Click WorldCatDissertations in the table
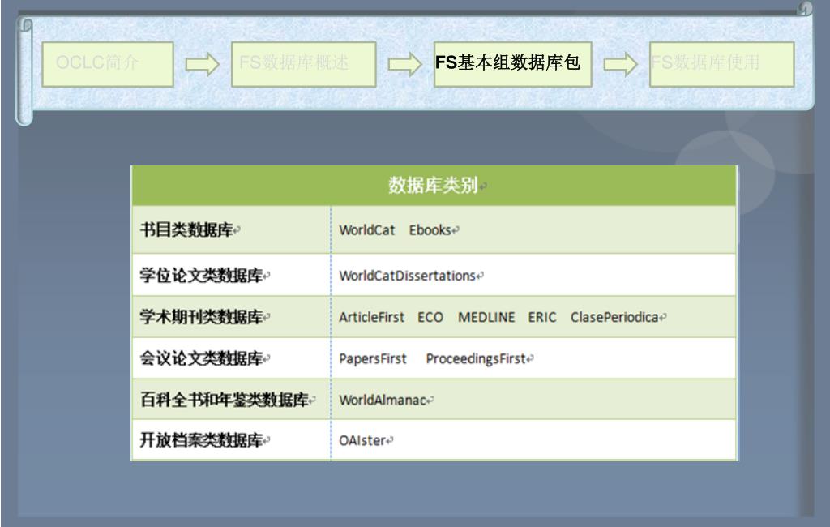 click(x=407, y=276)
